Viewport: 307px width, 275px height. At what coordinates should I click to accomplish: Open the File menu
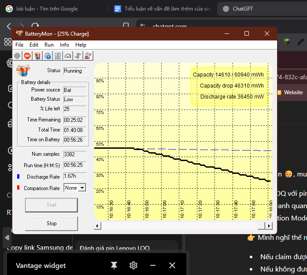coord(19,45)
